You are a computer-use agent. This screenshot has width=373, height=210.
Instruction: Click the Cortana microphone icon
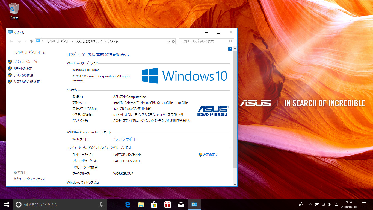[x=101, y=205]
